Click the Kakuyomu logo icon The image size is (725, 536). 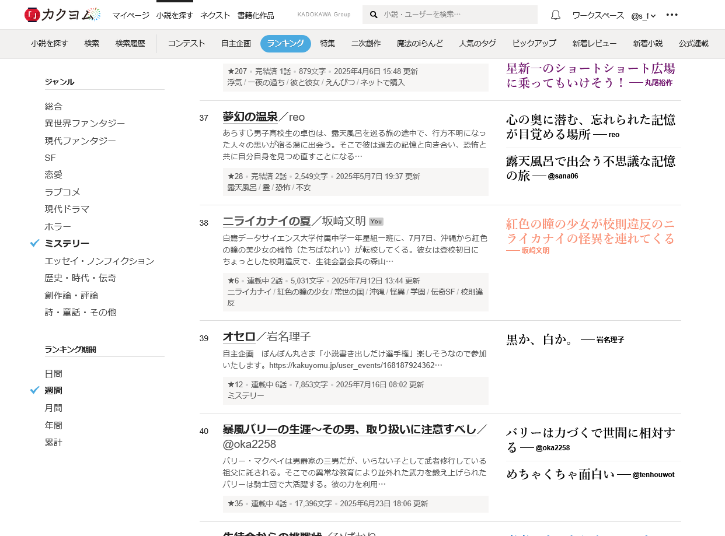coord(32,15)
